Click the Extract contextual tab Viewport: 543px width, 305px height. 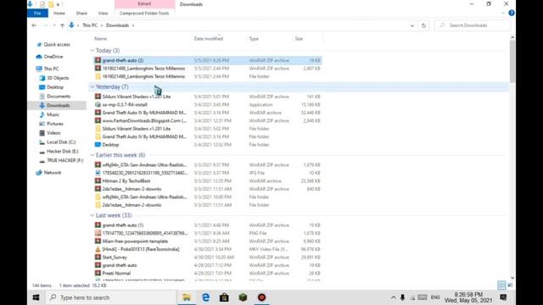click(x=144, y=3)
